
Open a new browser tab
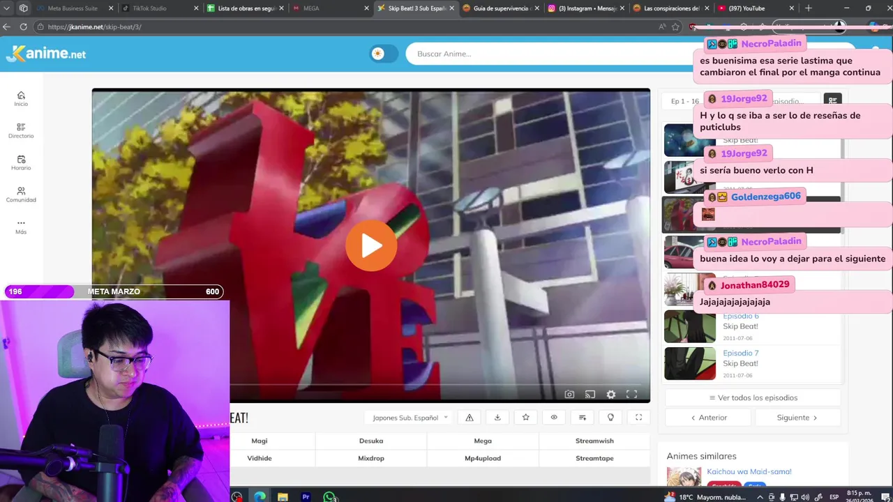(809, 8)
